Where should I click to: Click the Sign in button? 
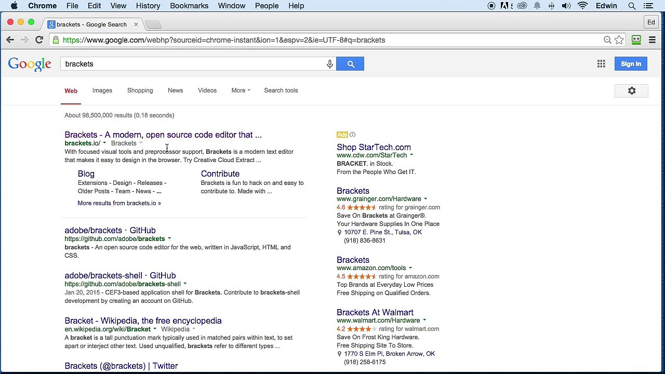click(631, 64)
